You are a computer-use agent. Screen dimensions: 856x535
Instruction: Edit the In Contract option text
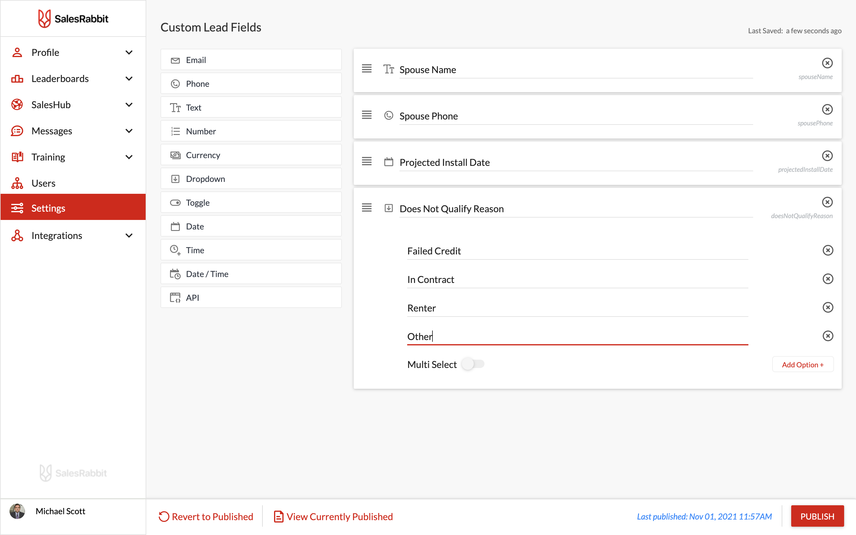pos(577,279)
